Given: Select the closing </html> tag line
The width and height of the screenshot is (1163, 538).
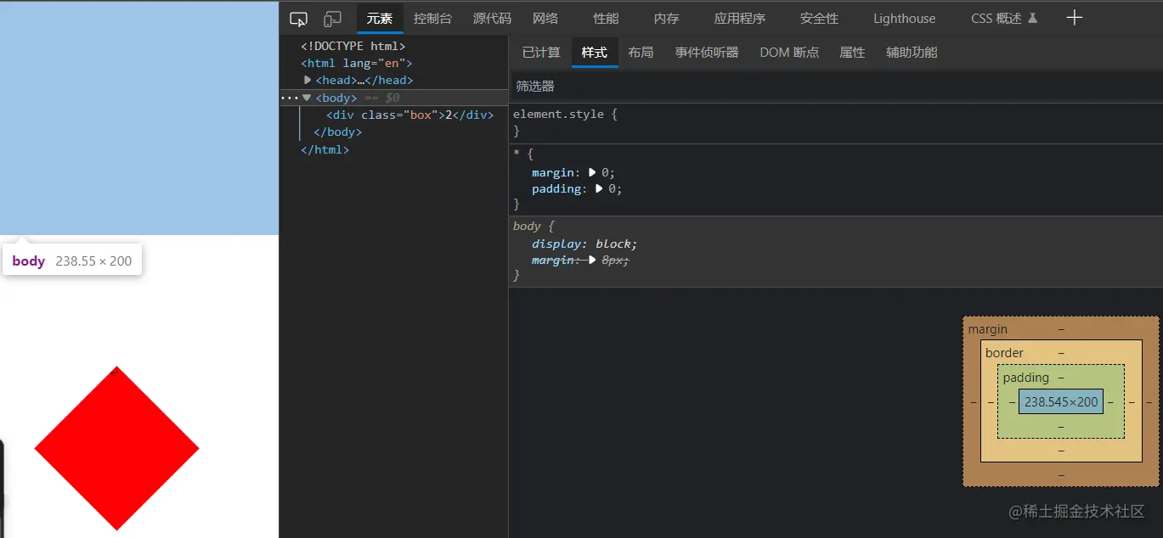Looking at the screenshot, I should click(x=325, y=149).
